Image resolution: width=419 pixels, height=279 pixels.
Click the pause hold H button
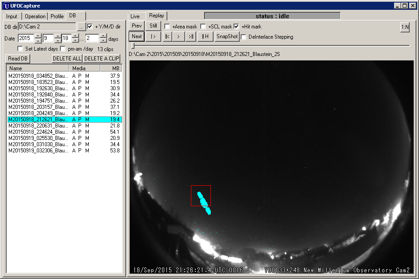[x=205, y=36]
